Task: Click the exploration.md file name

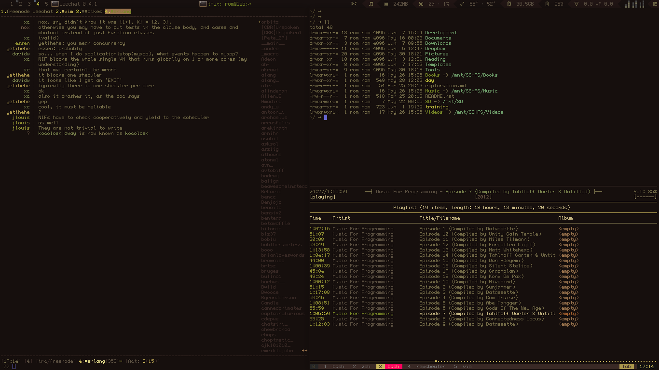Action: pyautogui.click(x=446, y=85)
